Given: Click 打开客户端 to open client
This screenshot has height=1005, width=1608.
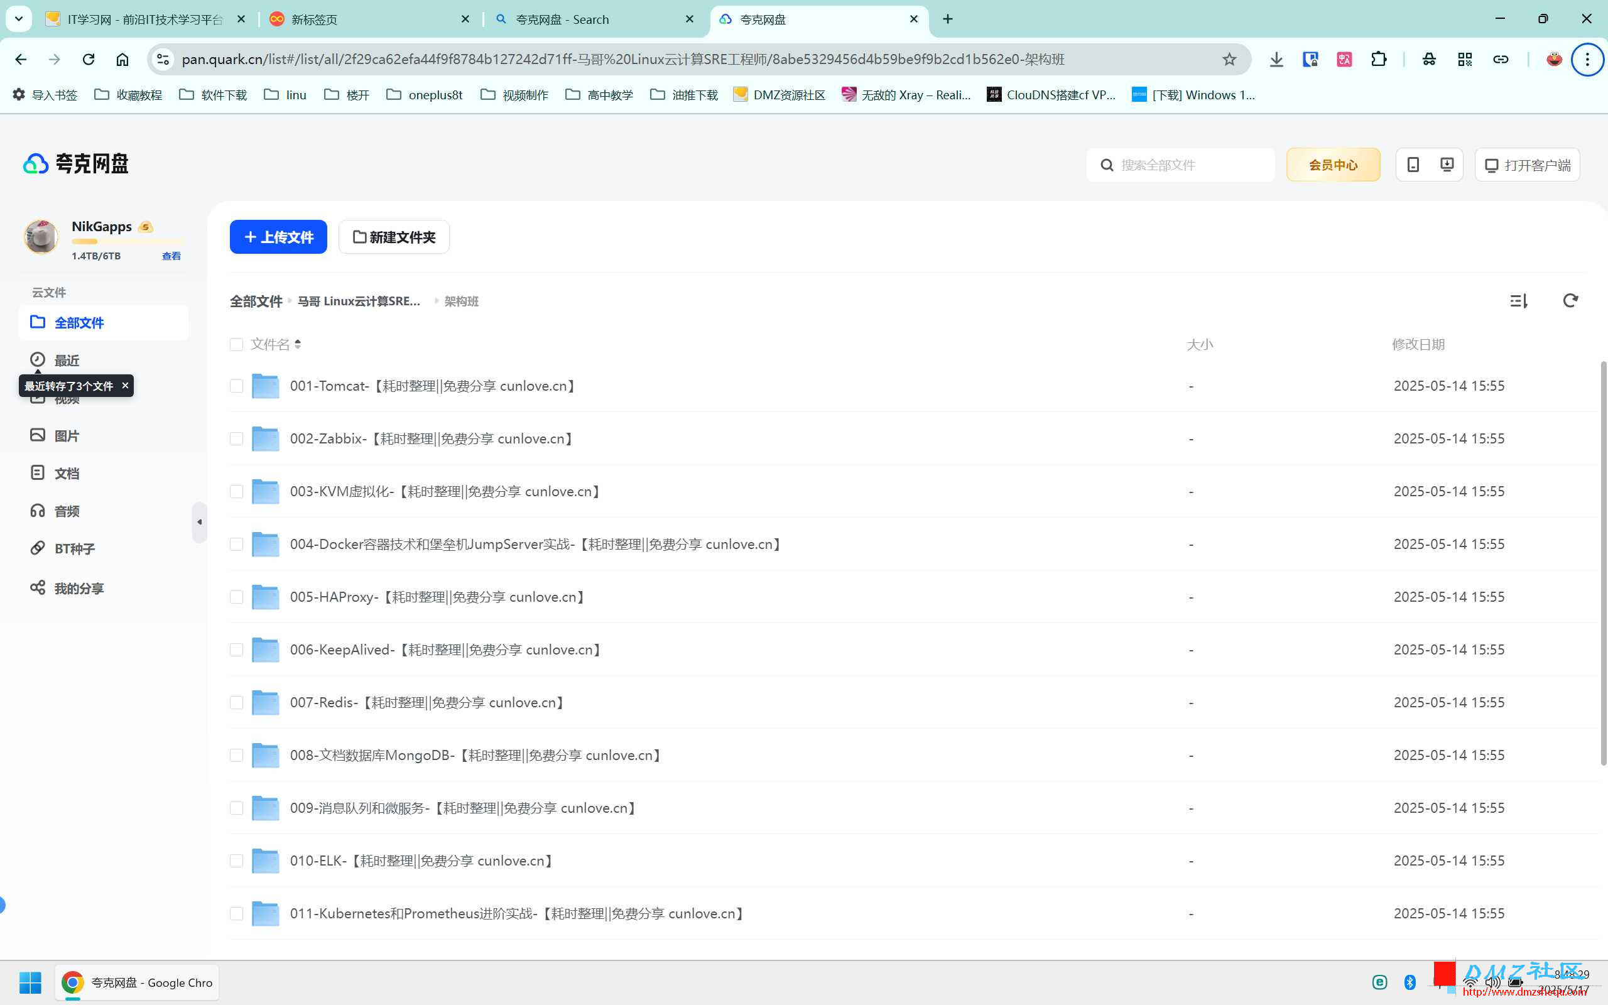Looking at the screenshot, I should click(x=1527, y=164).
